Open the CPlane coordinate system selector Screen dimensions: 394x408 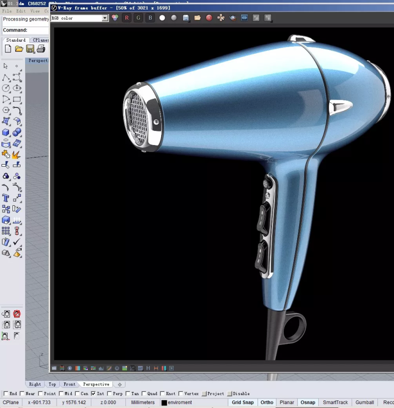pyautogui.click(x=11, y=402)
